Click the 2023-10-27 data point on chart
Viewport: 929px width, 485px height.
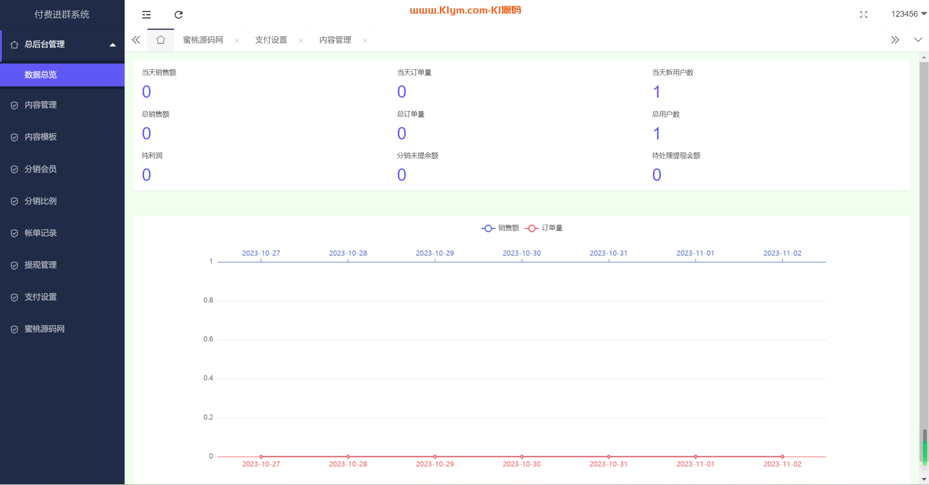coord(261,456)
